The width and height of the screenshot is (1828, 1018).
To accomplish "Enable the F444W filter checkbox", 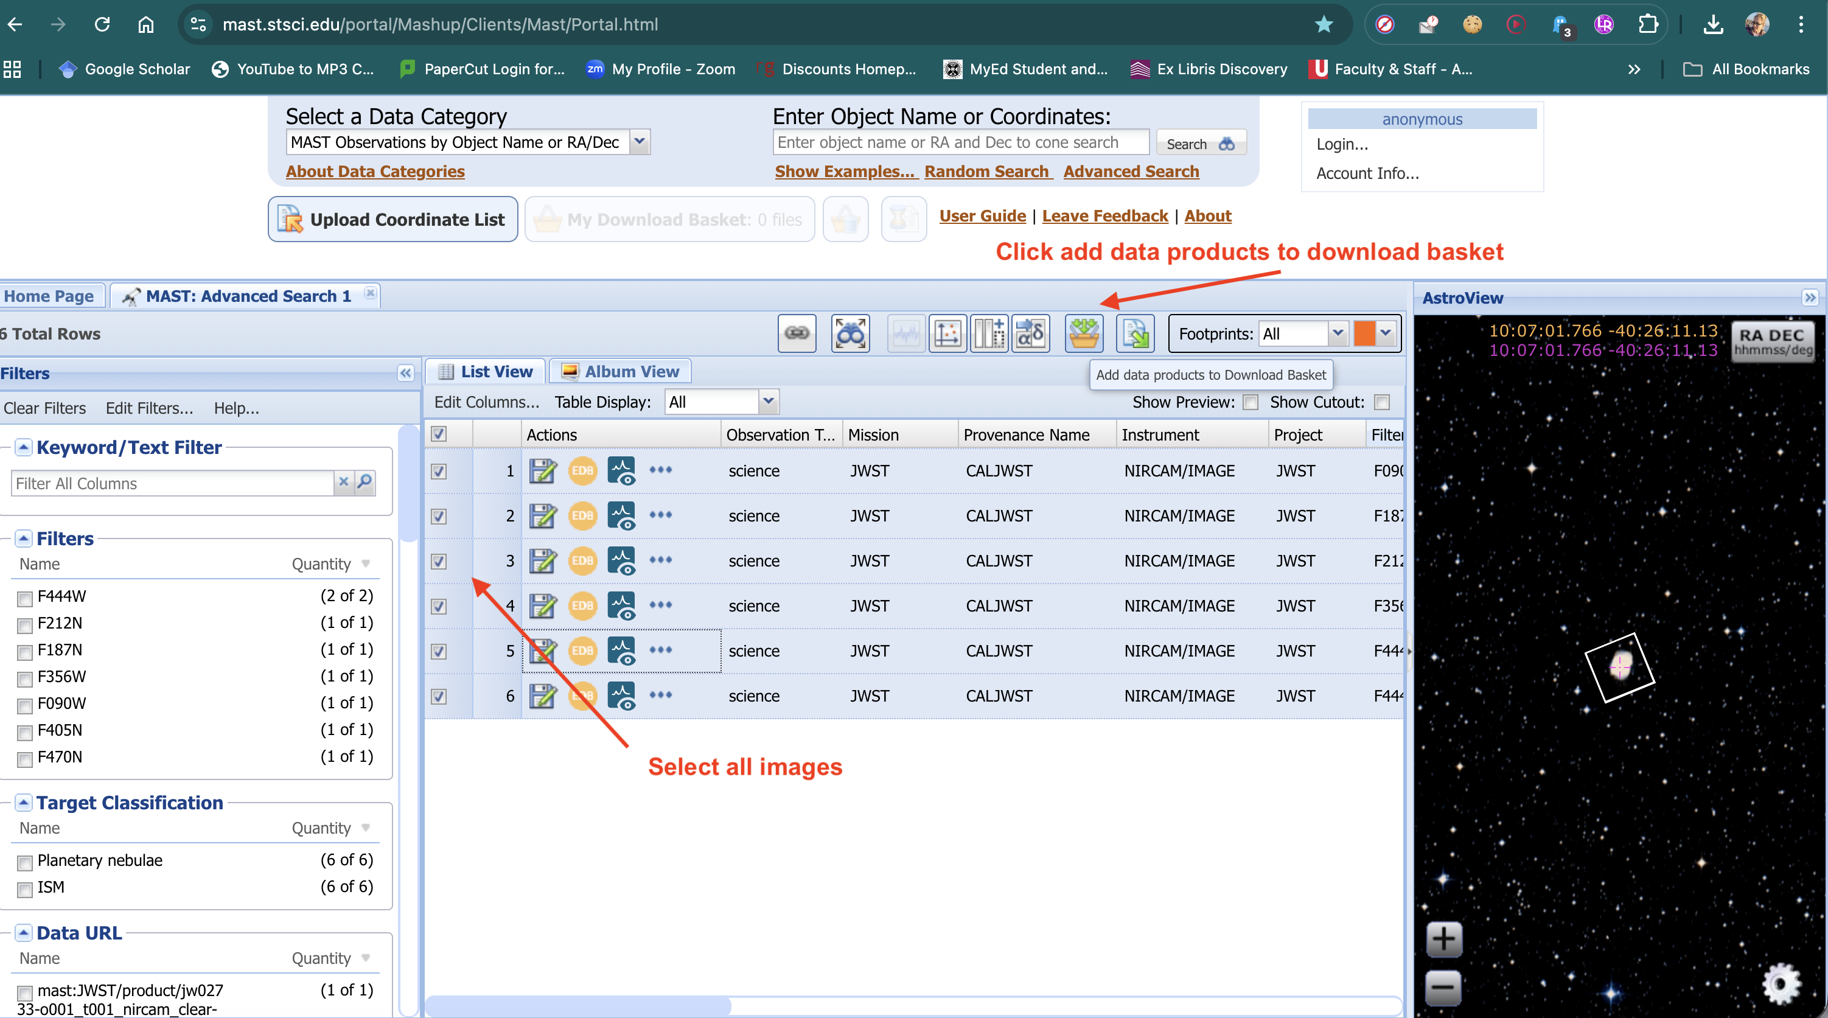I will pyautogui.click(x=25, y=599).
